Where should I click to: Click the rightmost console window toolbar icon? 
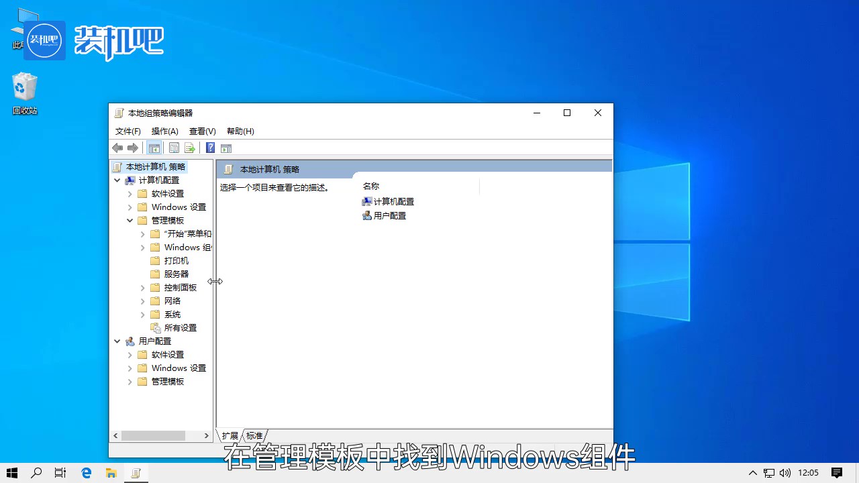point(225,148)
